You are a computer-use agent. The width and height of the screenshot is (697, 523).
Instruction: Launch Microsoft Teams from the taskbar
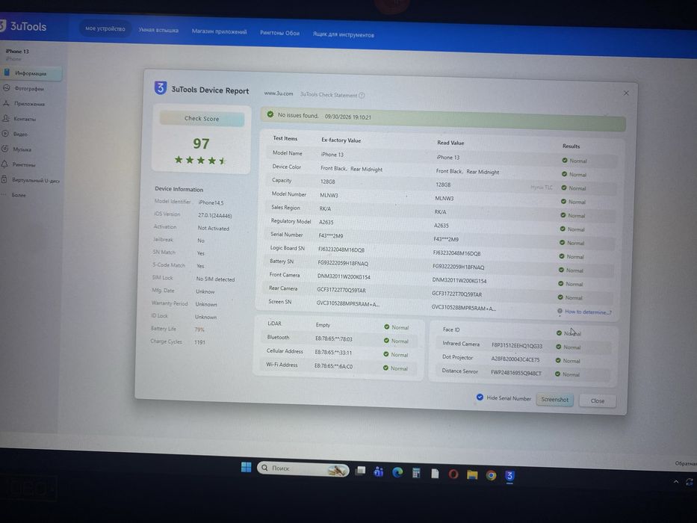tap(379, 471)
